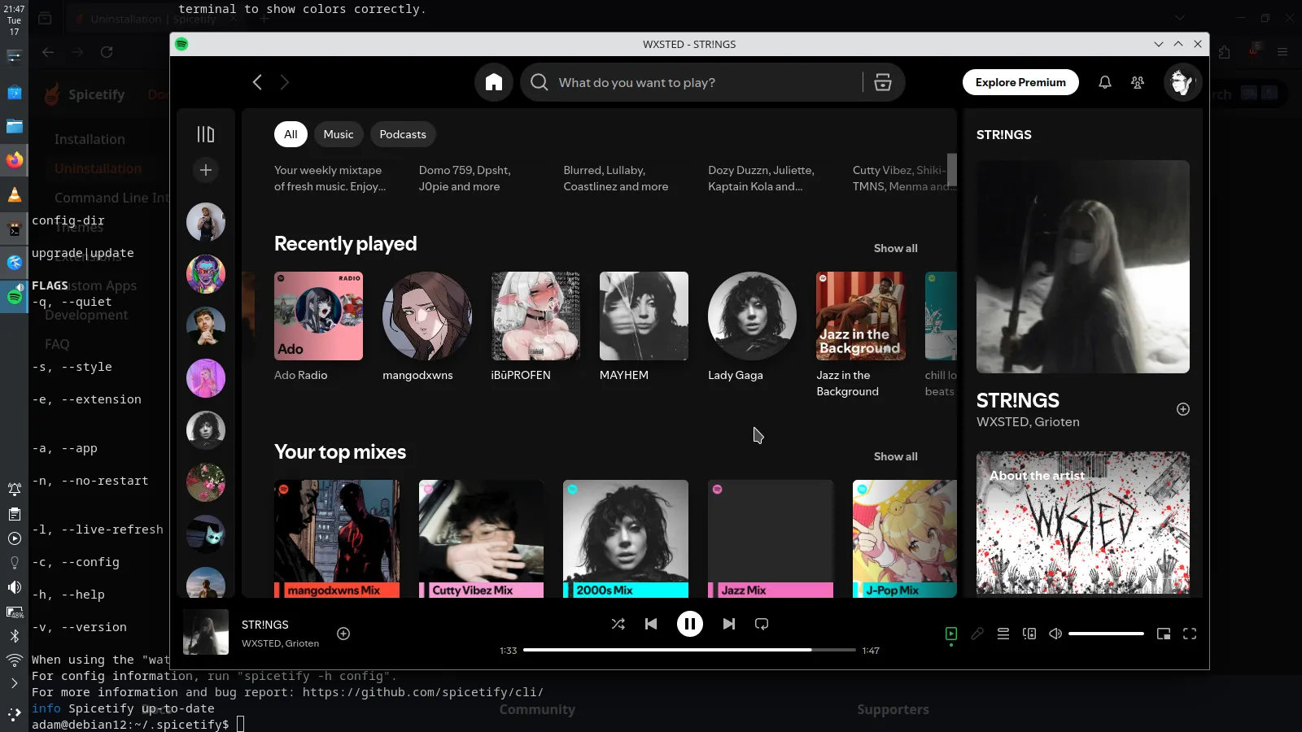1302x732 pixels.
Task: Adjust the volume slider
Action: 1106,634
